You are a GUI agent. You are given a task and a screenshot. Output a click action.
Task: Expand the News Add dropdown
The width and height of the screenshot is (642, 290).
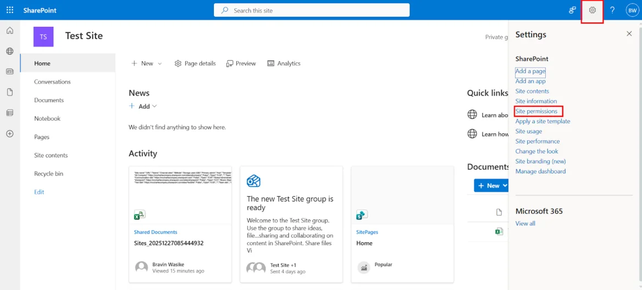point(154,106)
